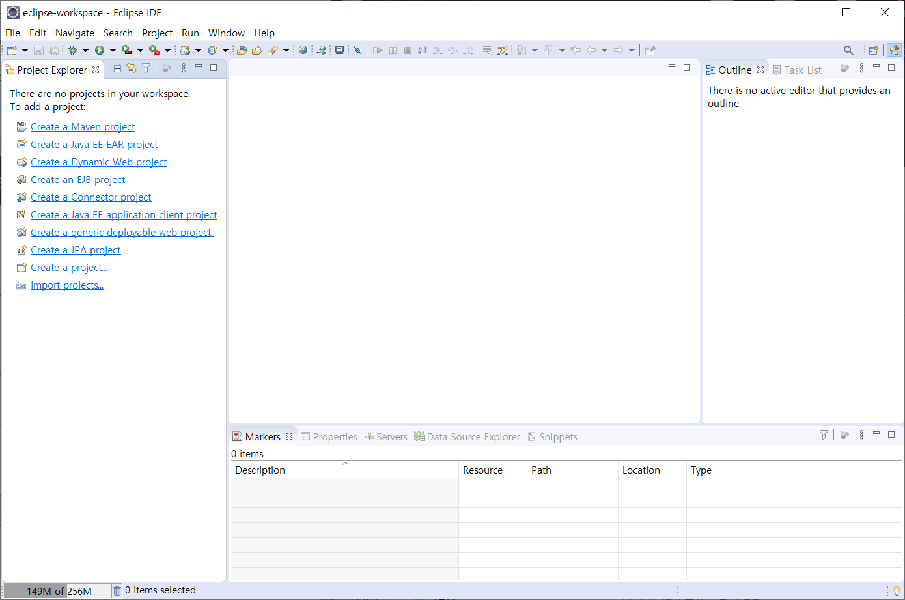Toggle Pin Editor icon in toolbar
The image size is (905, 600).
coord(650,50)
